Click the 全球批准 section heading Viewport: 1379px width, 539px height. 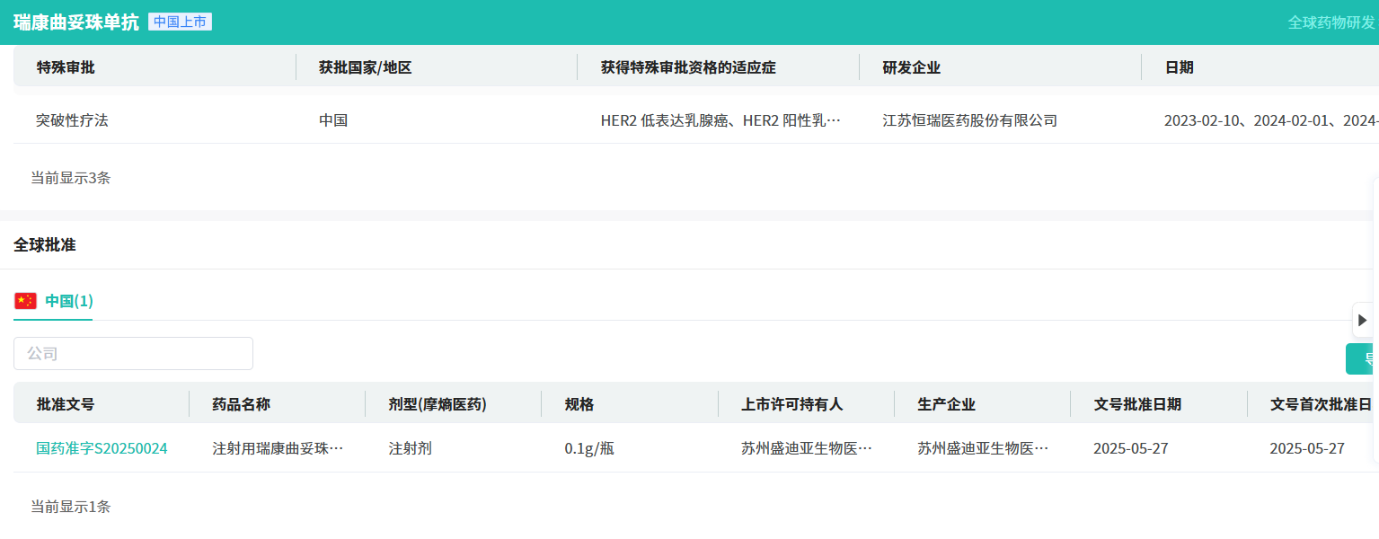pyautogui.click(x=45, y=244)
